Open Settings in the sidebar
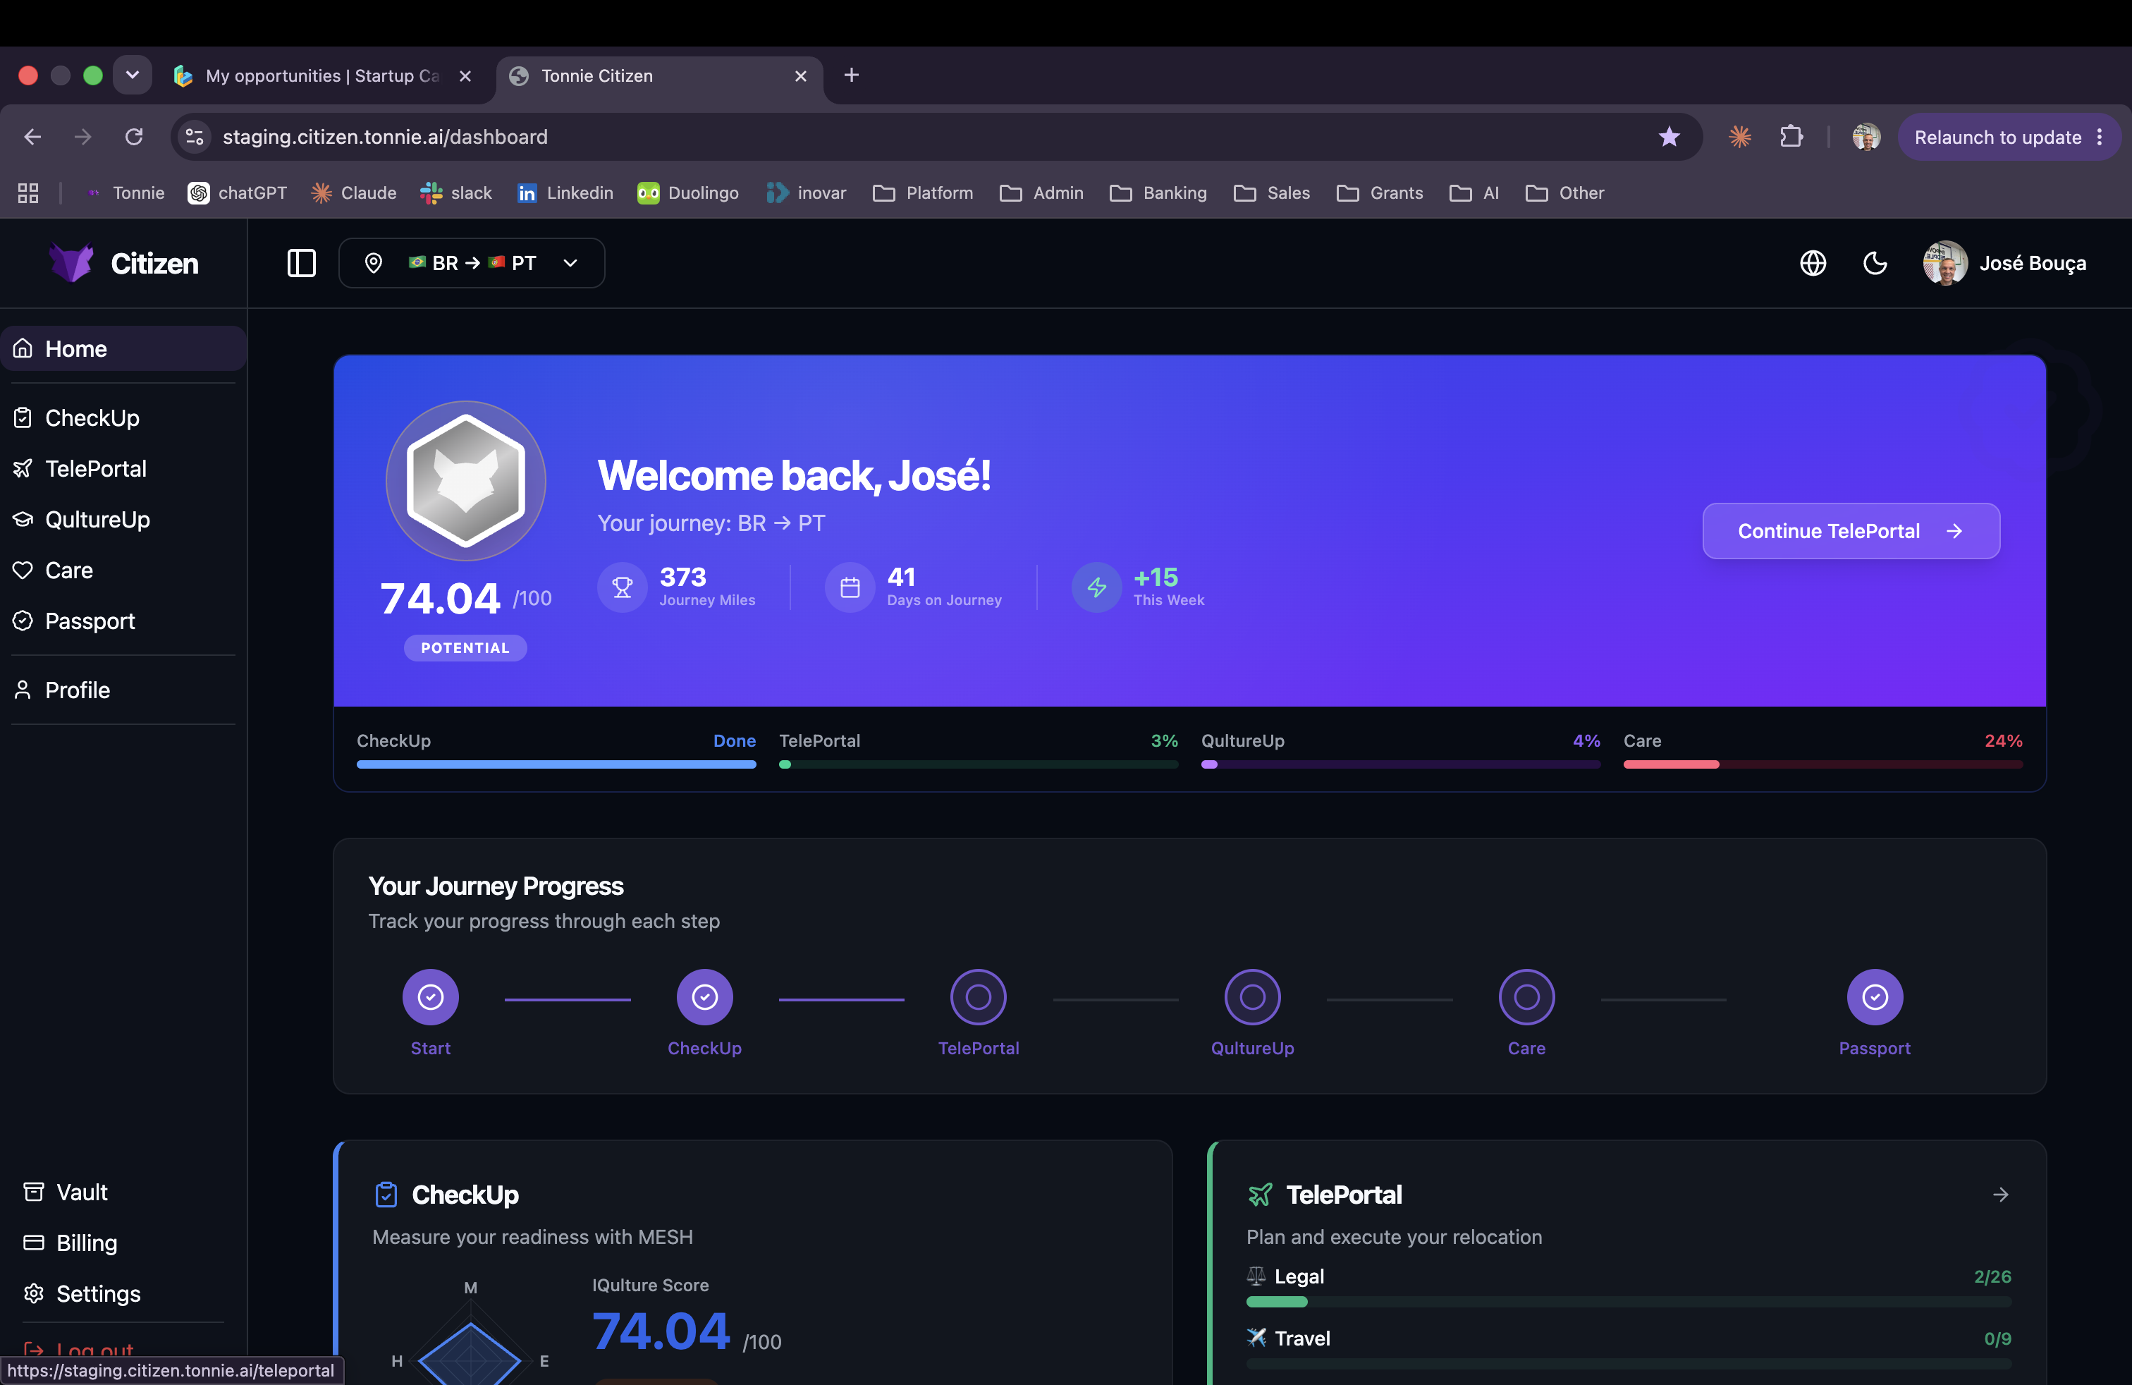 [x=123, y=1293]
